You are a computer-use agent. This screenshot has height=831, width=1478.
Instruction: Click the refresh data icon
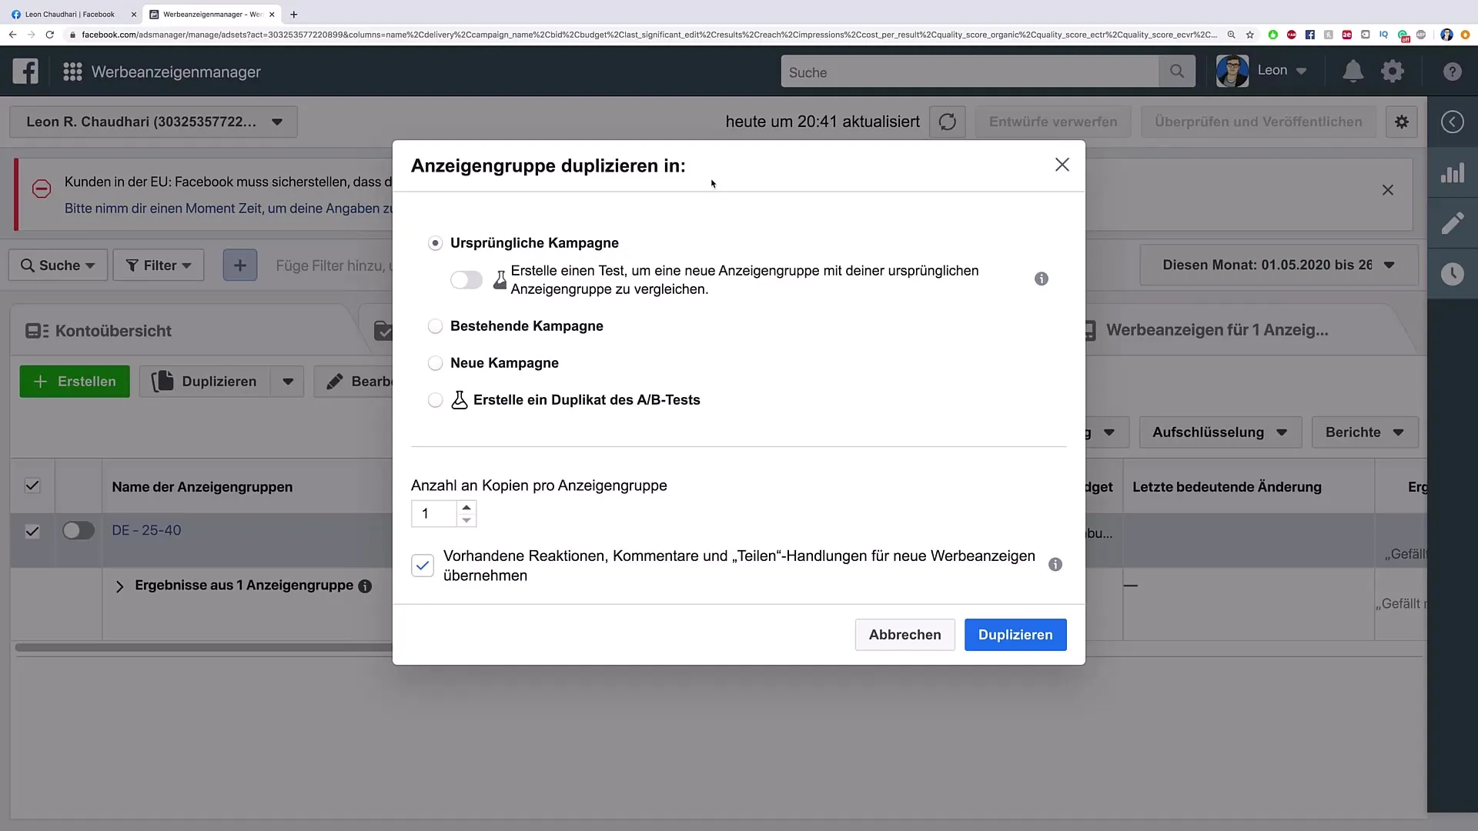coord(948,122)
